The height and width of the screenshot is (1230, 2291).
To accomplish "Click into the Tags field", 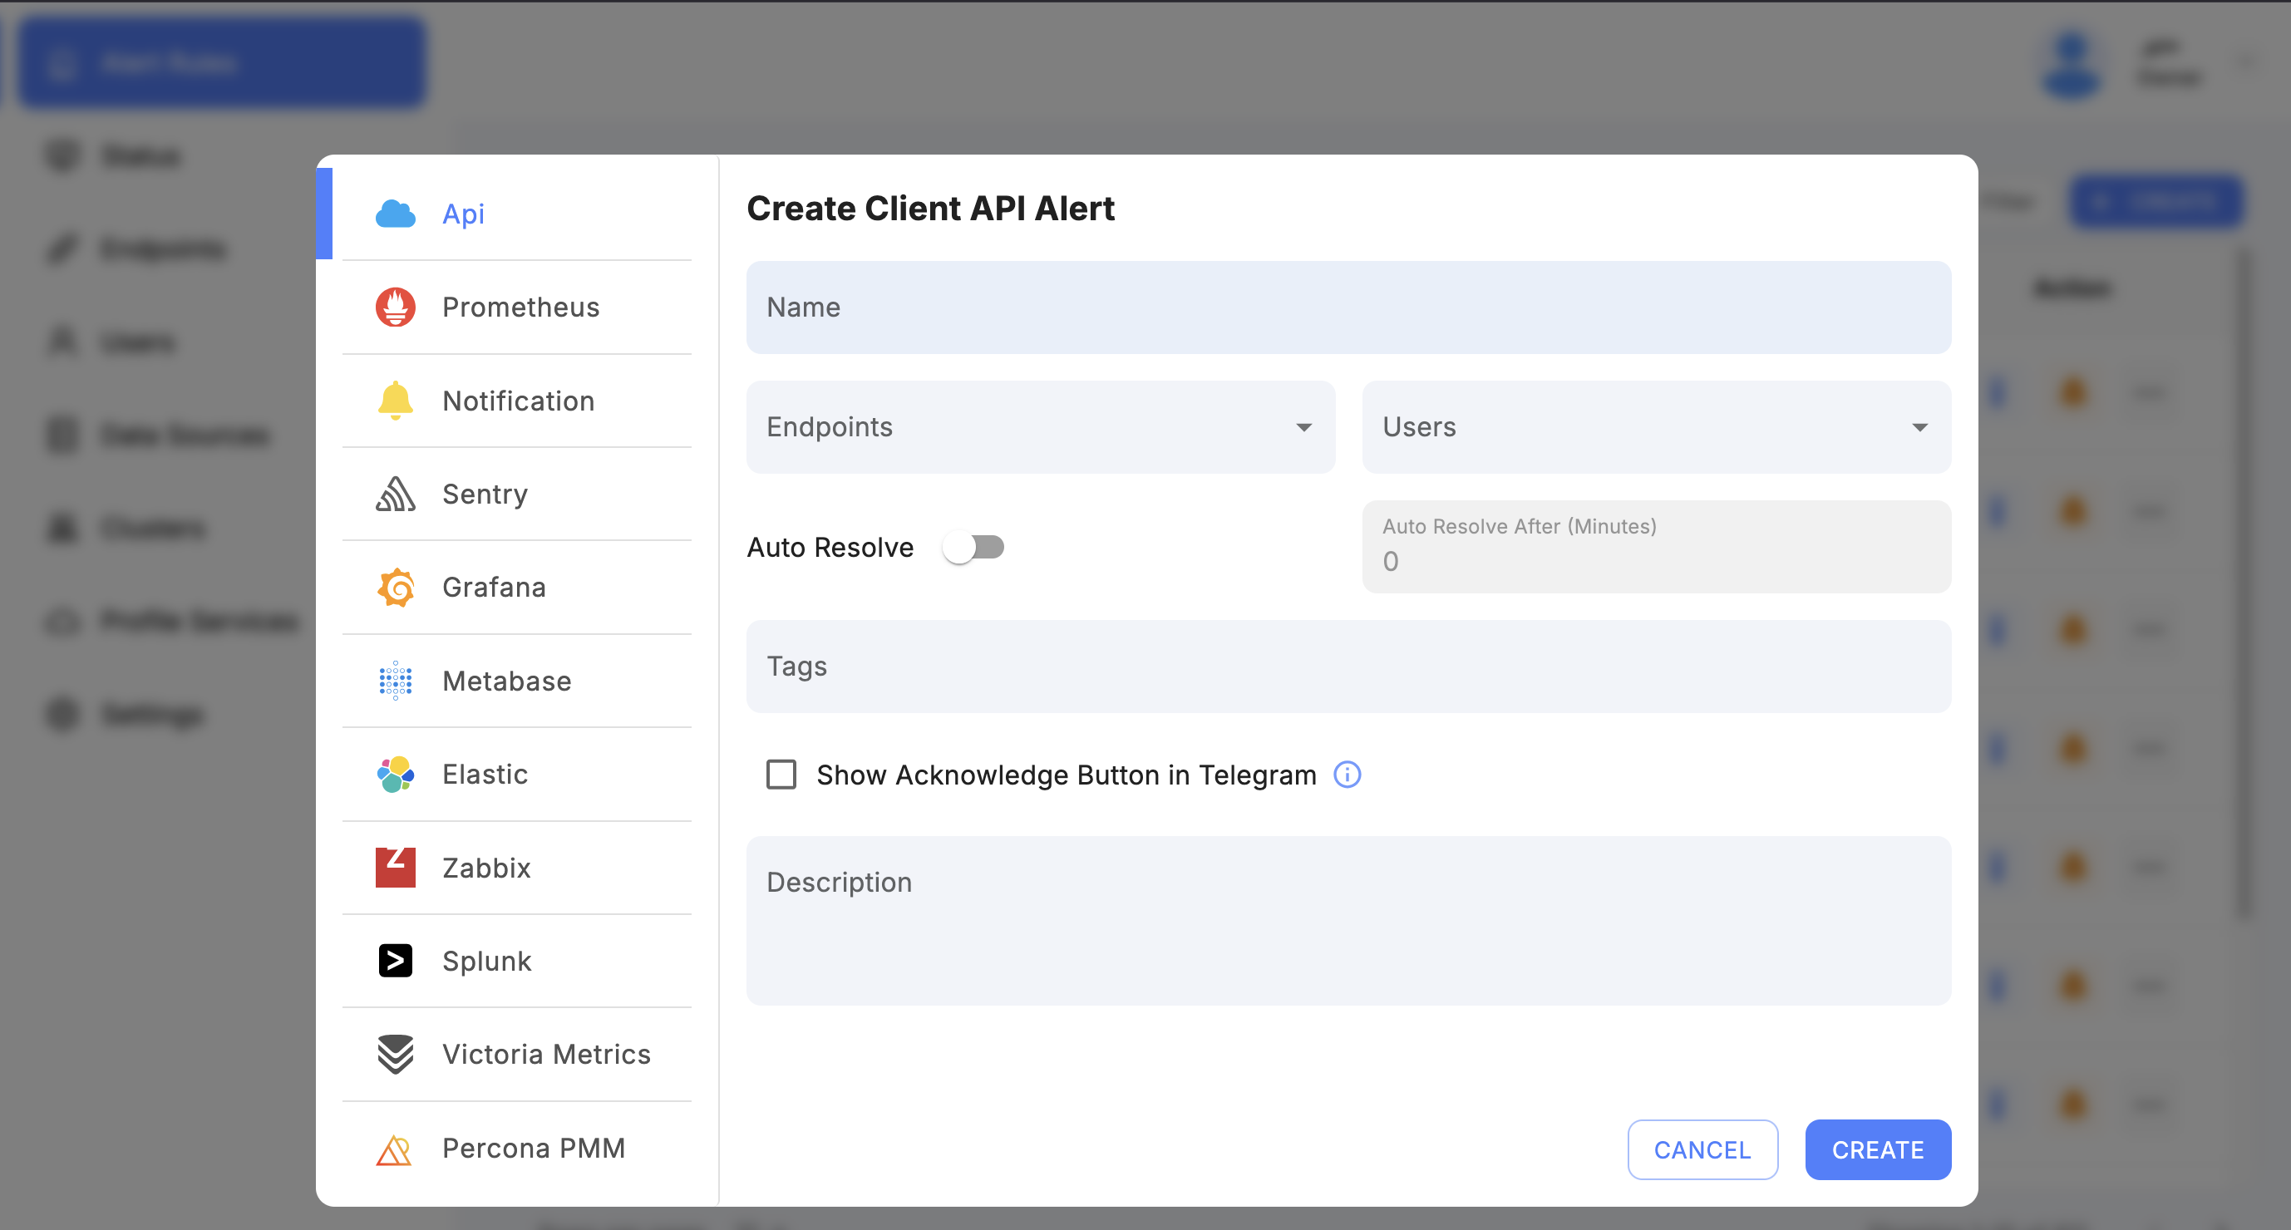I will coord(1348,667).
